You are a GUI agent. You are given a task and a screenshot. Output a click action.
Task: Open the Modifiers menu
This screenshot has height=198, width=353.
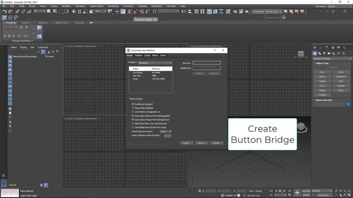point(66,6)
